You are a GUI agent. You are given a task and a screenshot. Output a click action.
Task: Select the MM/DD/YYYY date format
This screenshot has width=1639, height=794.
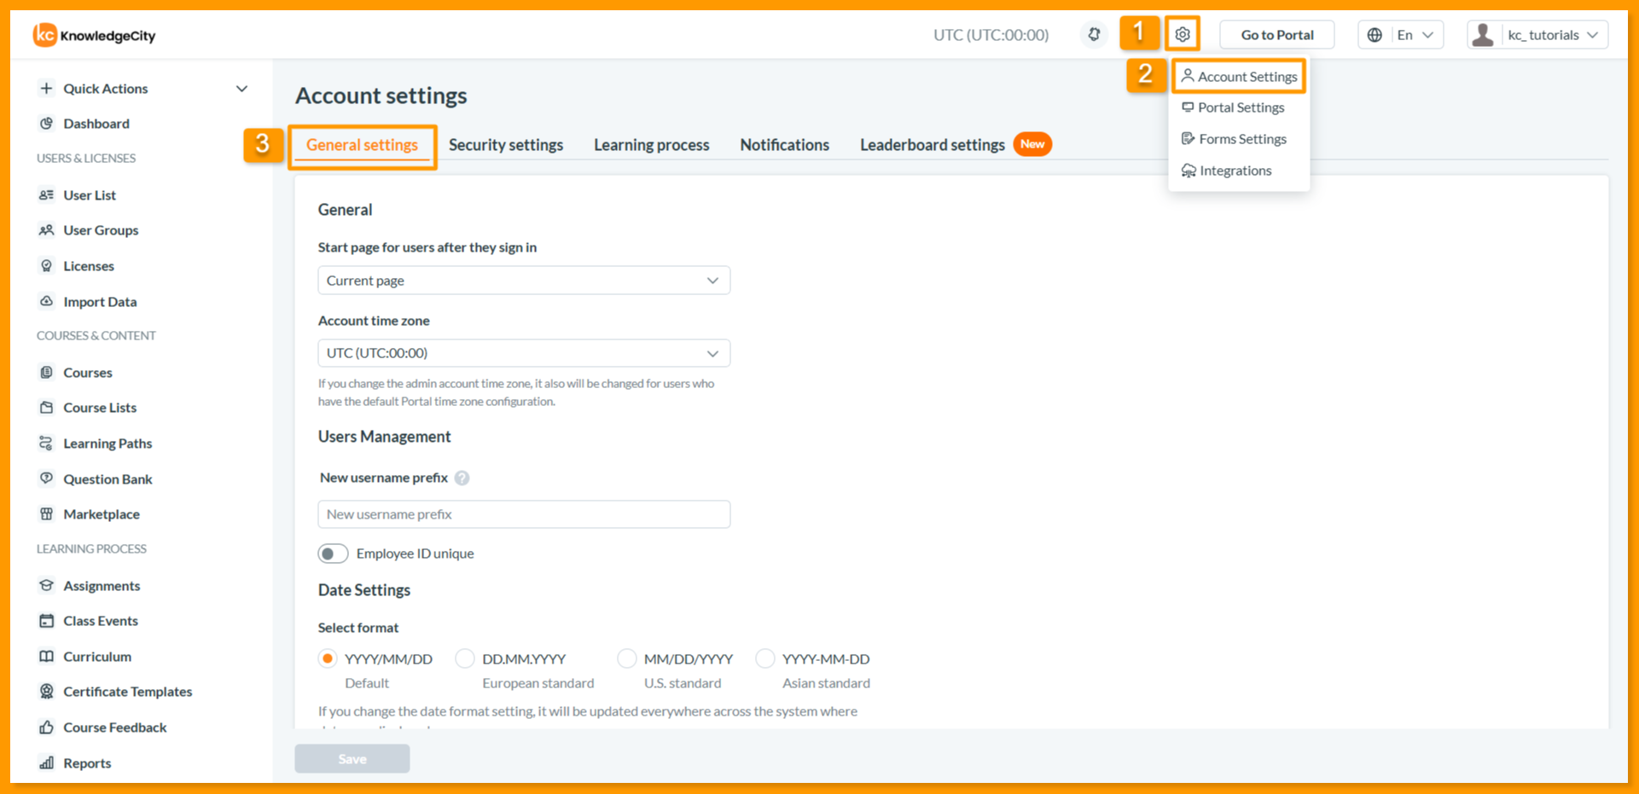627,658
